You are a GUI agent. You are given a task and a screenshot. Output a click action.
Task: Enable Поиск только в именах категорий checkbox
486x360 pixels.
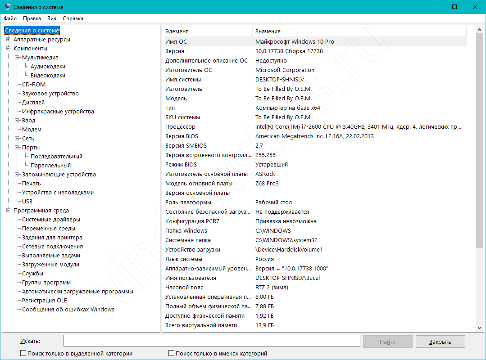[x=171, y=354]
